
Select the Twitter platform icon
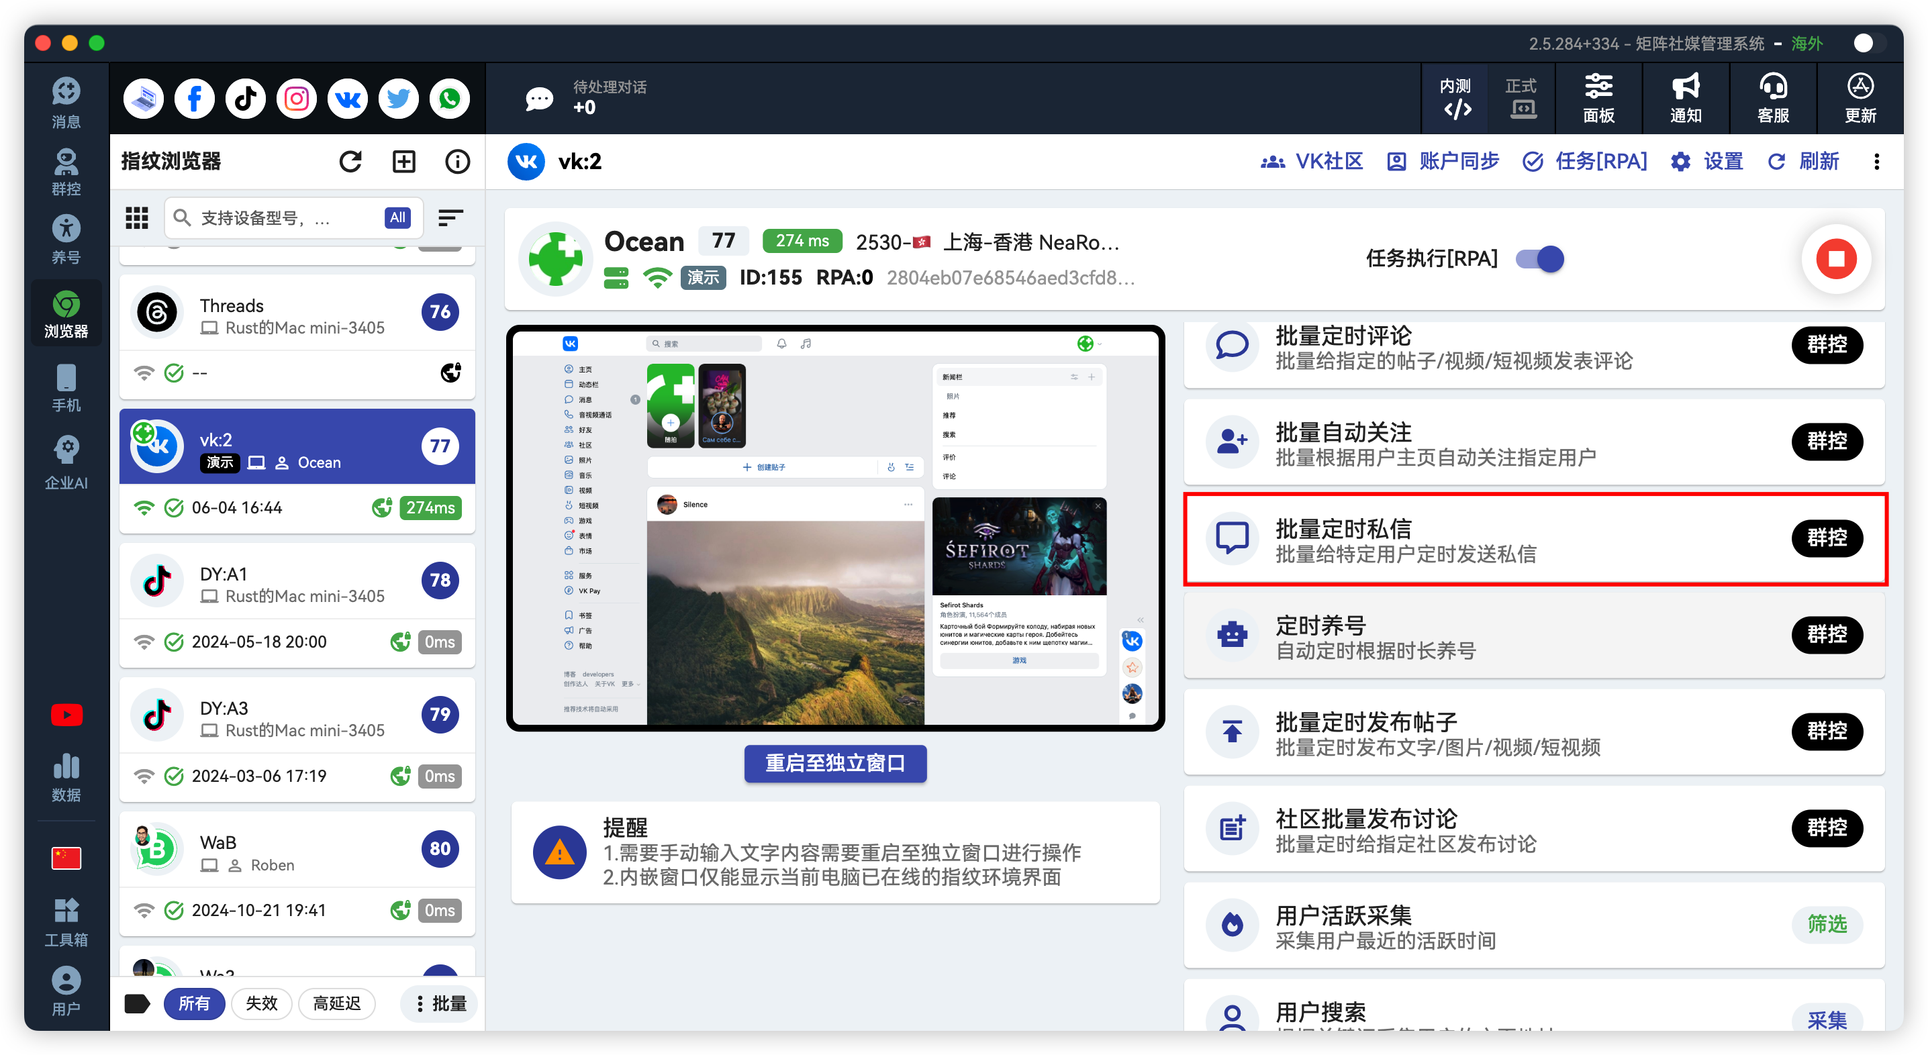point(398,98)
